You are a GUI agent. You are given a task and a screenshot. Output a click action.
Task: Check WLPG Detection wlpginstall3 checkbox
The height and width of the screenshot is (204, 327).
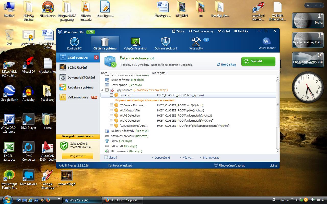111,121
